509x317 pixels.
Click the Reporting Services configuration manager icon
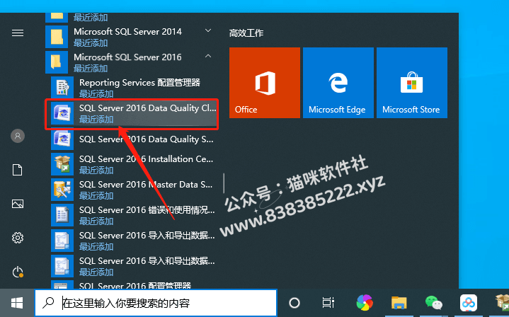(x=62, y=88)
